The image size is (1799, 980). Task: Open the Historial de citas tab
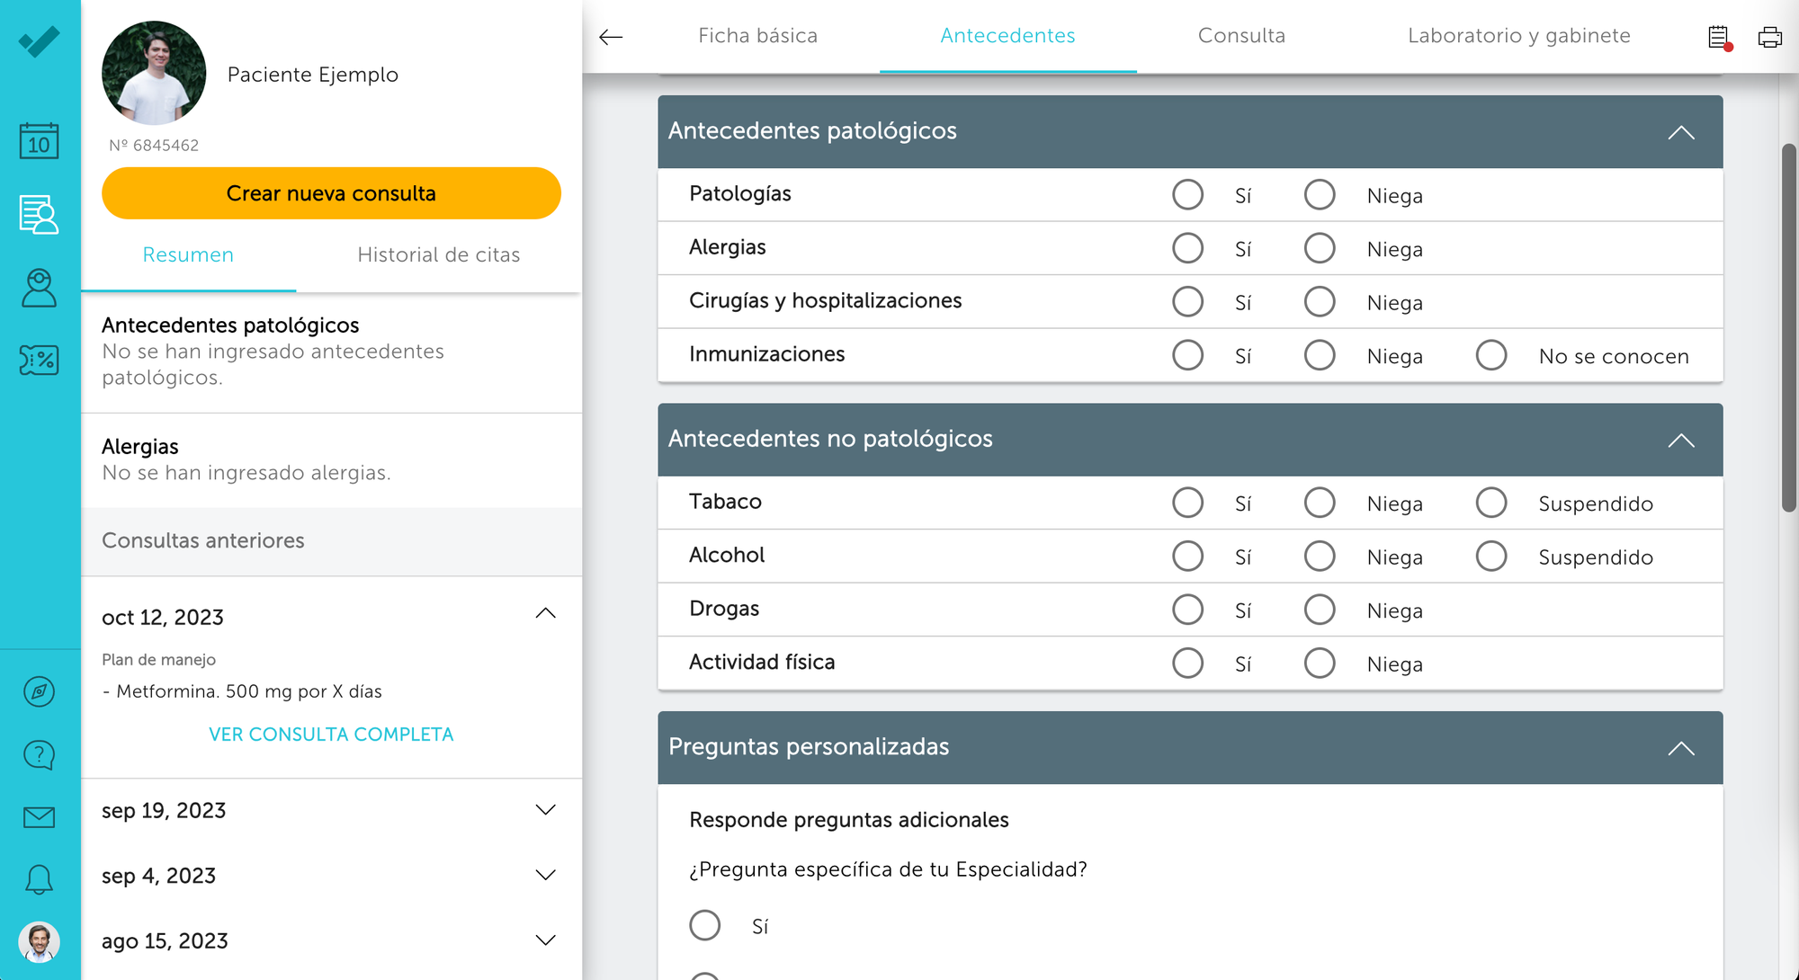(438, 255)
